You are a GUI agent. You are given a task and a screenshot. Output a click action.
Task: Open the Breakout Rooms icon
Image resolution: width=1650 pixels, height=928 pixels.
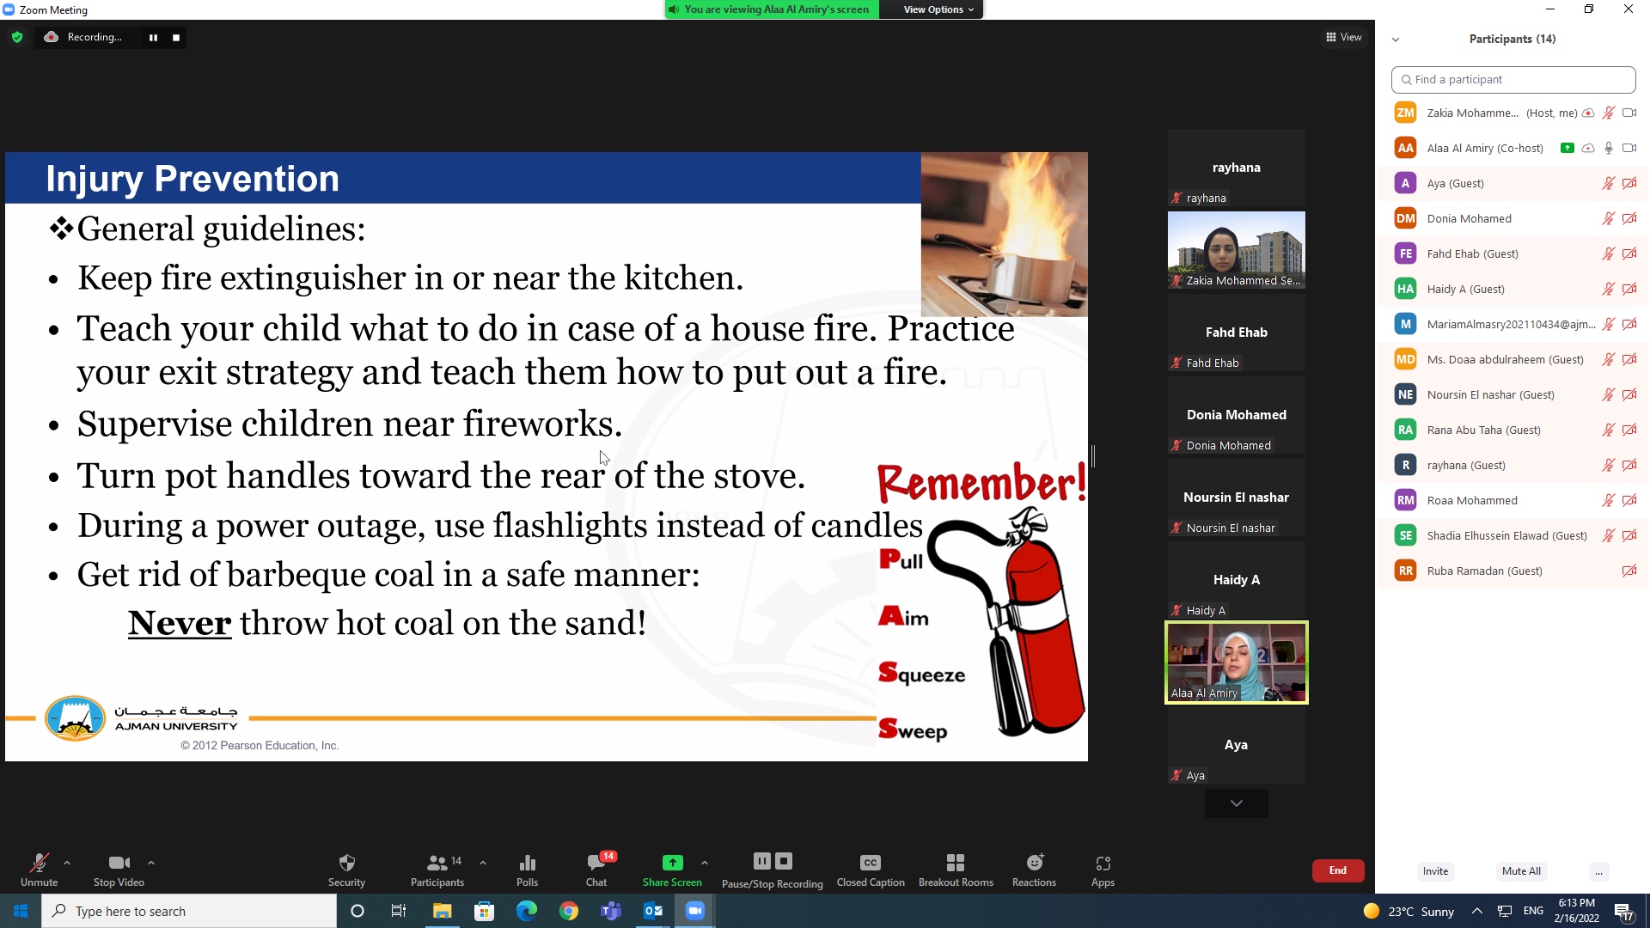(x=956, y=869)
